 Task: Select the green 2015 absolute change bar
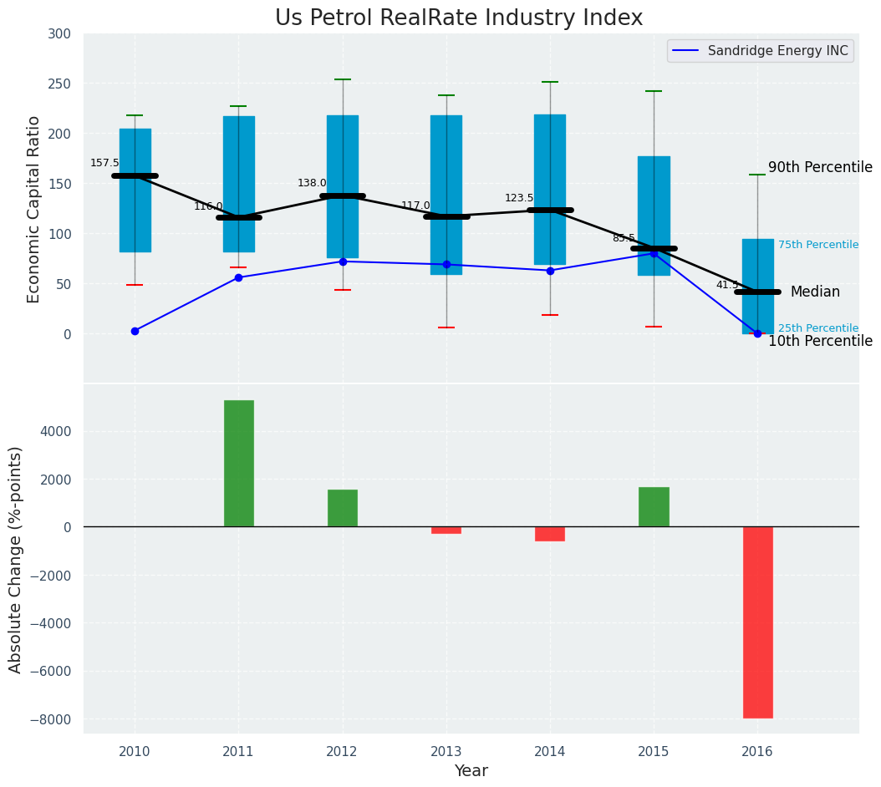(x=654, y=506)
